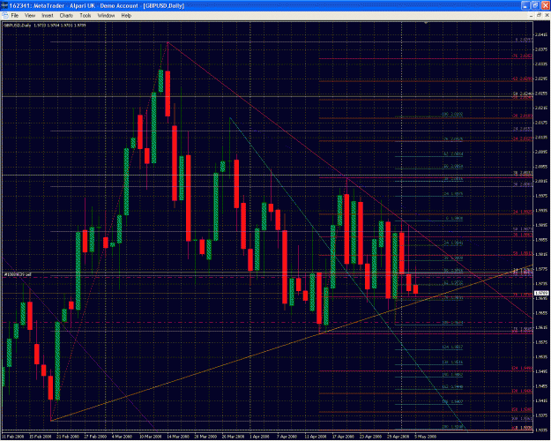
Task: Open the View menu
Action: (30, 16)
